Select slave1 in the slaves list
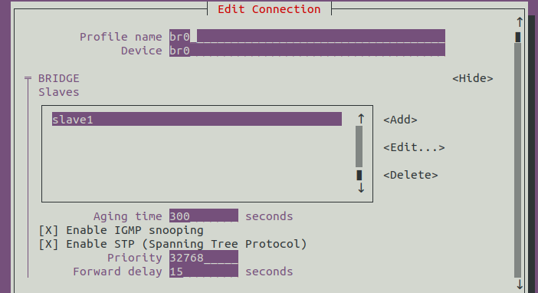 tap(197, 119)
